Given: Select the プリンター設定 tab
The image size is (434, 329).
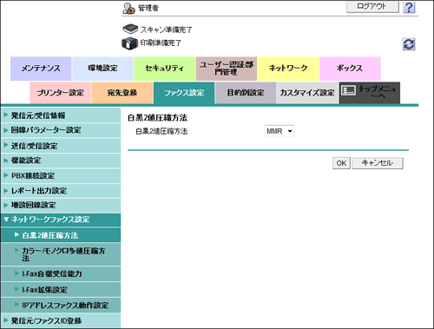Looking at the screenshot, I should click(60, 93).
